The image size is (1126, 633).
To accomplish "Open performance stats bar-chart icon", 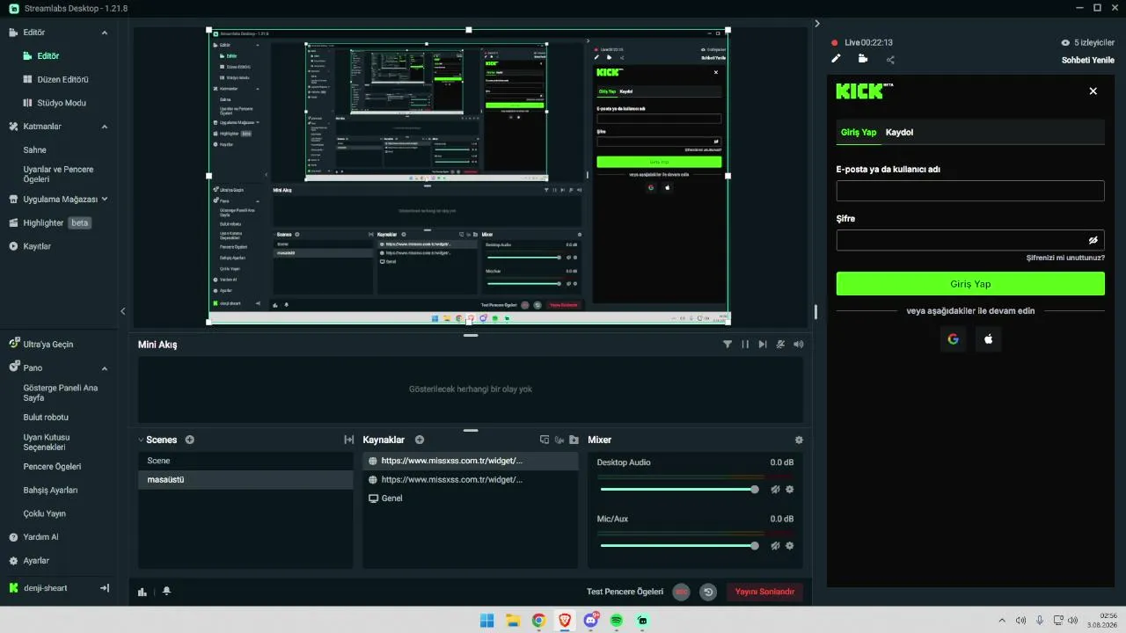I will 143,592.
